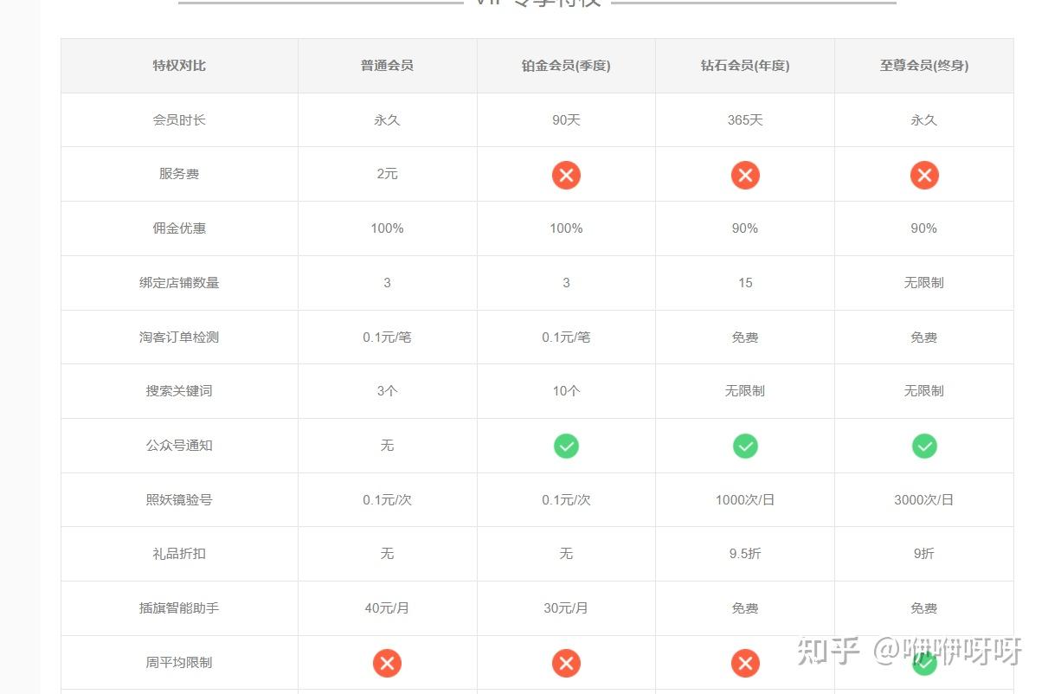Viewport: 1048px width, 694px height.
Task: Select the 至尊会员(终身) column header
Action: coord(924,66)
